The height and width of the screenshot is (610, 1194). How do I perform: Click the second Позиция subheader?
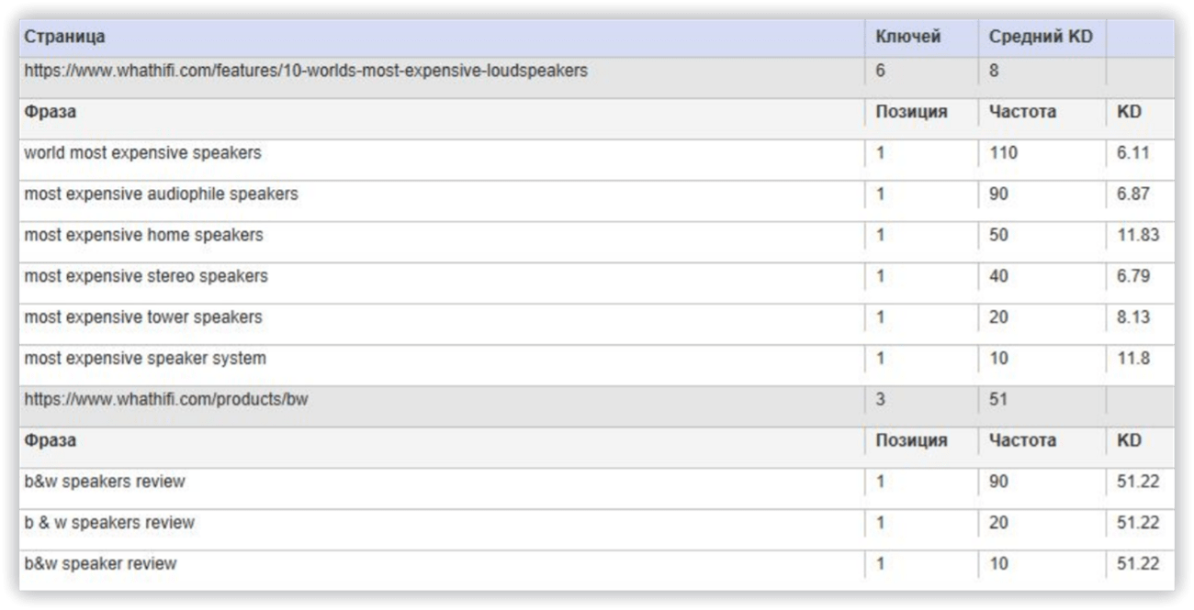pos(911,440)
